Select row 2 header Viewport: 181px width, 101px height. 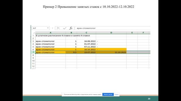pos(33,38)
